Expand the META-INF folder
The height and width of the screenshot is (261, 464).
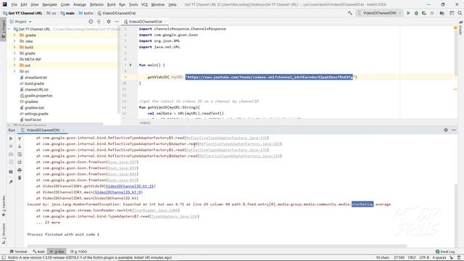point(14,59)
